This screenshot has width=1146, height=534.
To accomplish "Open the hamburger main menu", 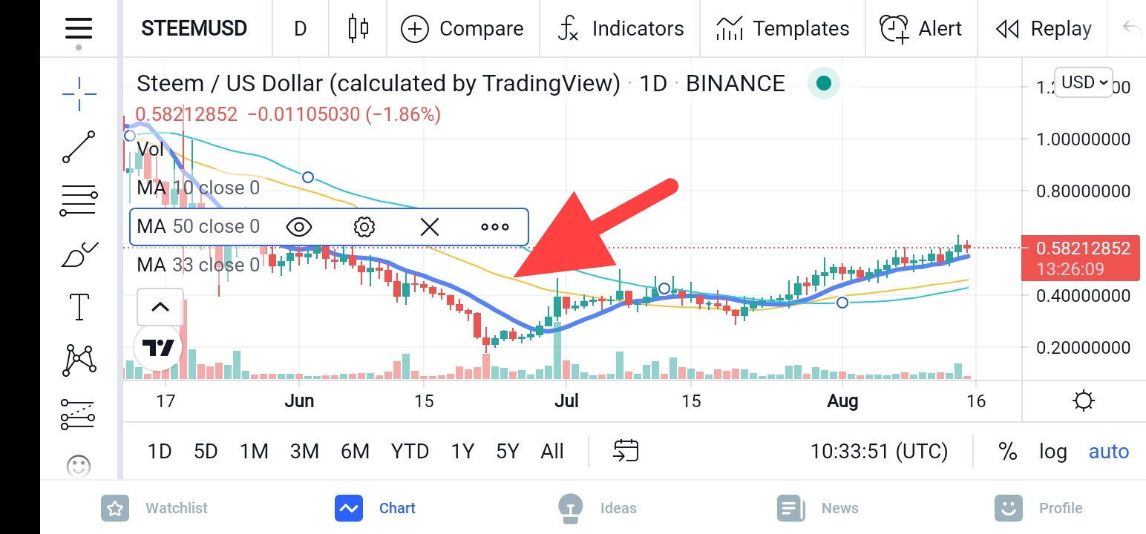I will click(x=79, y=29).
